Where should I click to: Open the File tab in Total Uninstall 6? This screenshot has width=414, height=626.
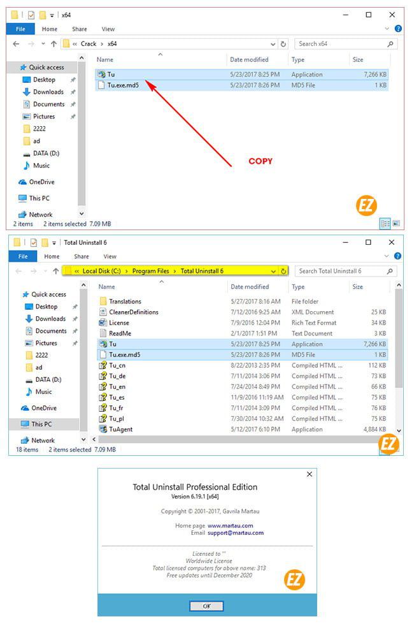click(x=23, y=256)
